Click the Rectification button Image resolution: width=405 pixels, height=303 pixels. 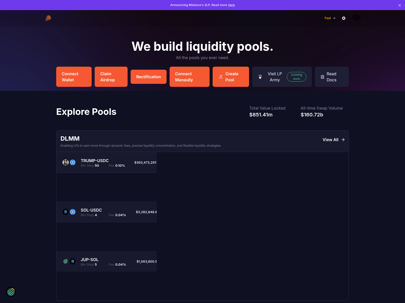149,77
